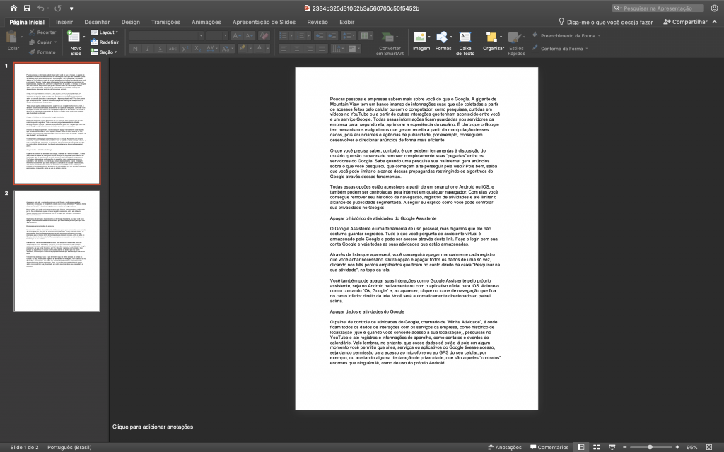Click Diga-me o que você deseja fazer
The image size is (724, 452).
tap(605, 22)
